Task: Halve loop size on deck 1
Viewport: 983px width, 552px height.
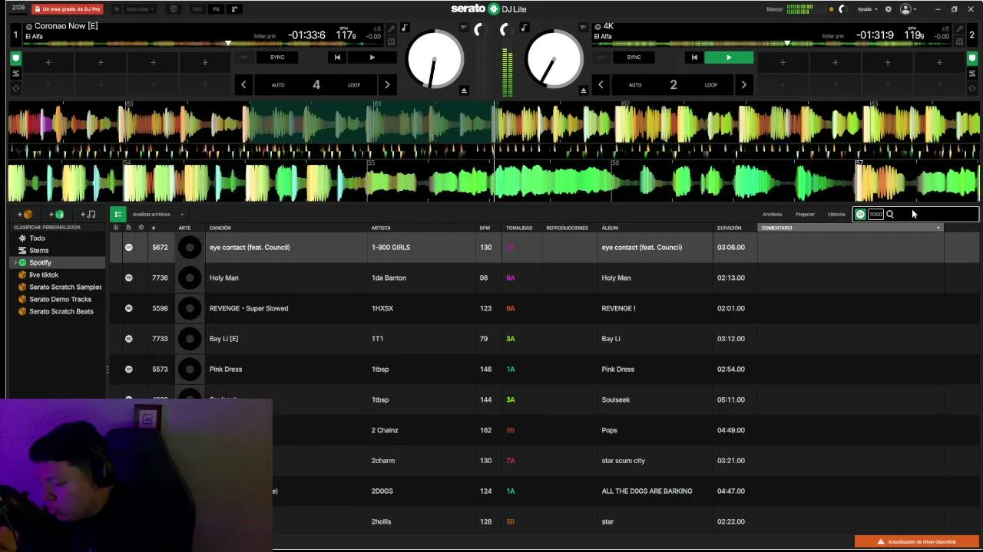Action: click(x=243, y=85)
